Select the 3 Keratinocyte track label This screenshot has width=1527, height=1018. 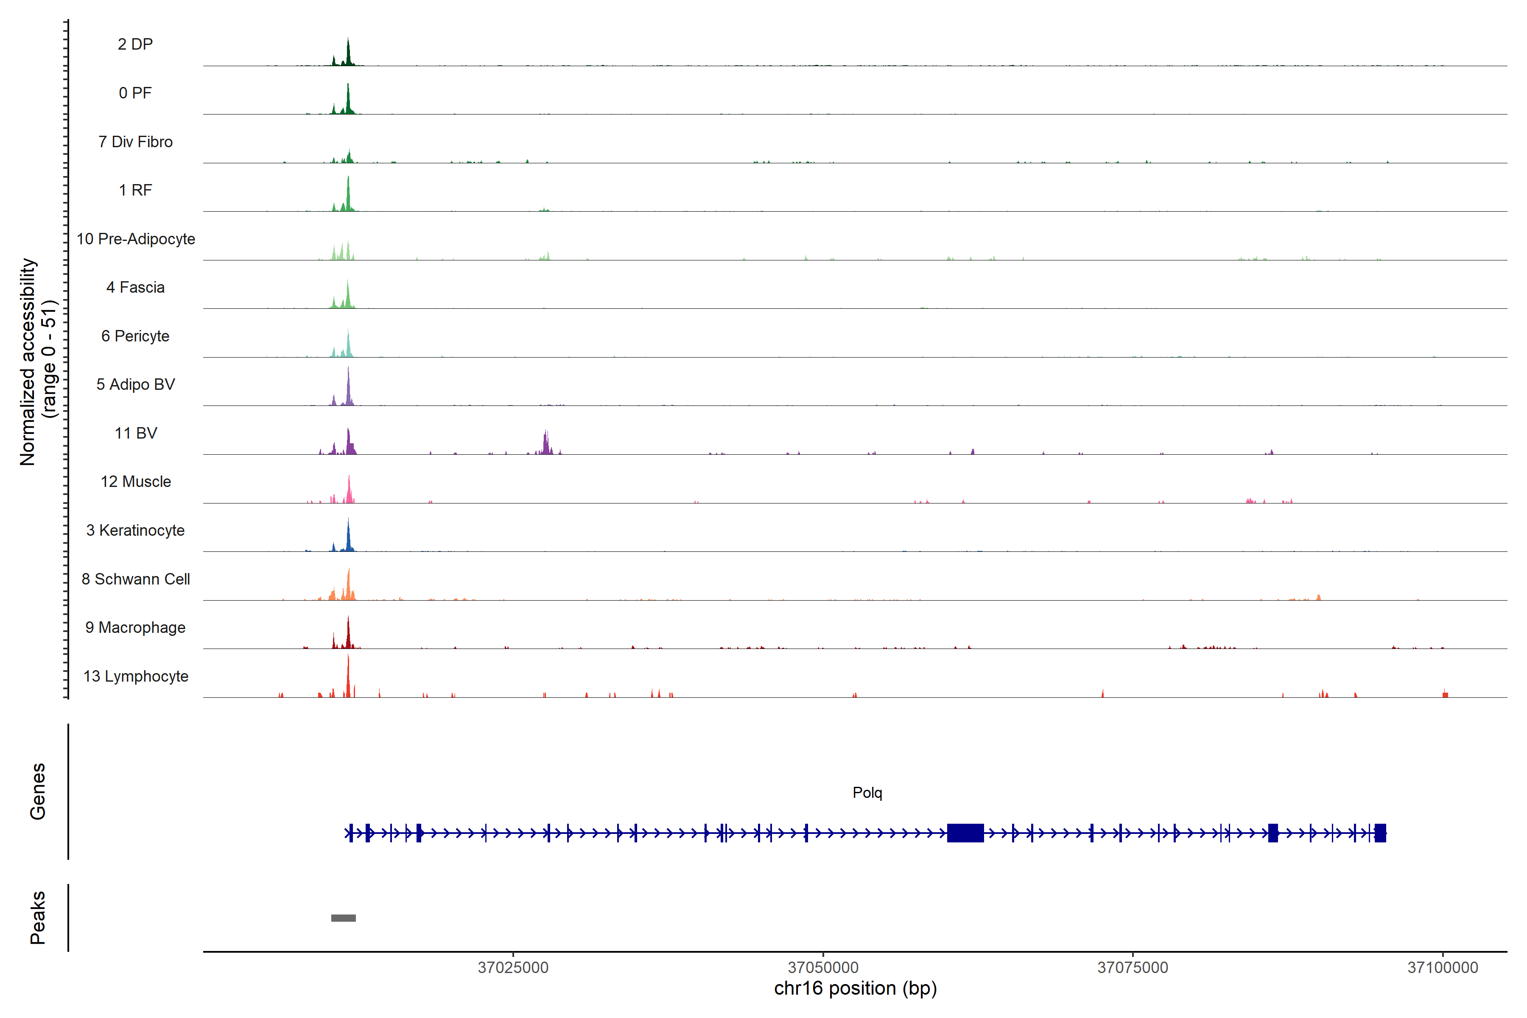point(135,531)
